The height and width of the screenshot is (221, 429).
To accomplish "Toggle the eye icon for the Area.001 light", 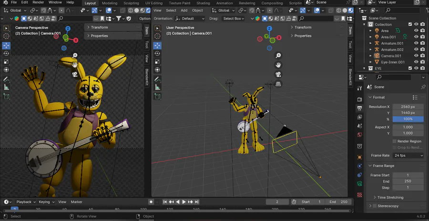I will click(416, 37).
